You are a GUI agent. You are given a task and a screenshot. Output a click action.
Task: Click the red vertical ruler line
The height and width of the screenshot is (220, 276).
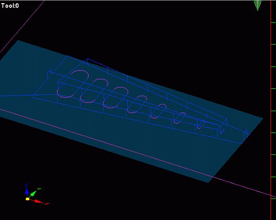(271, 110)
